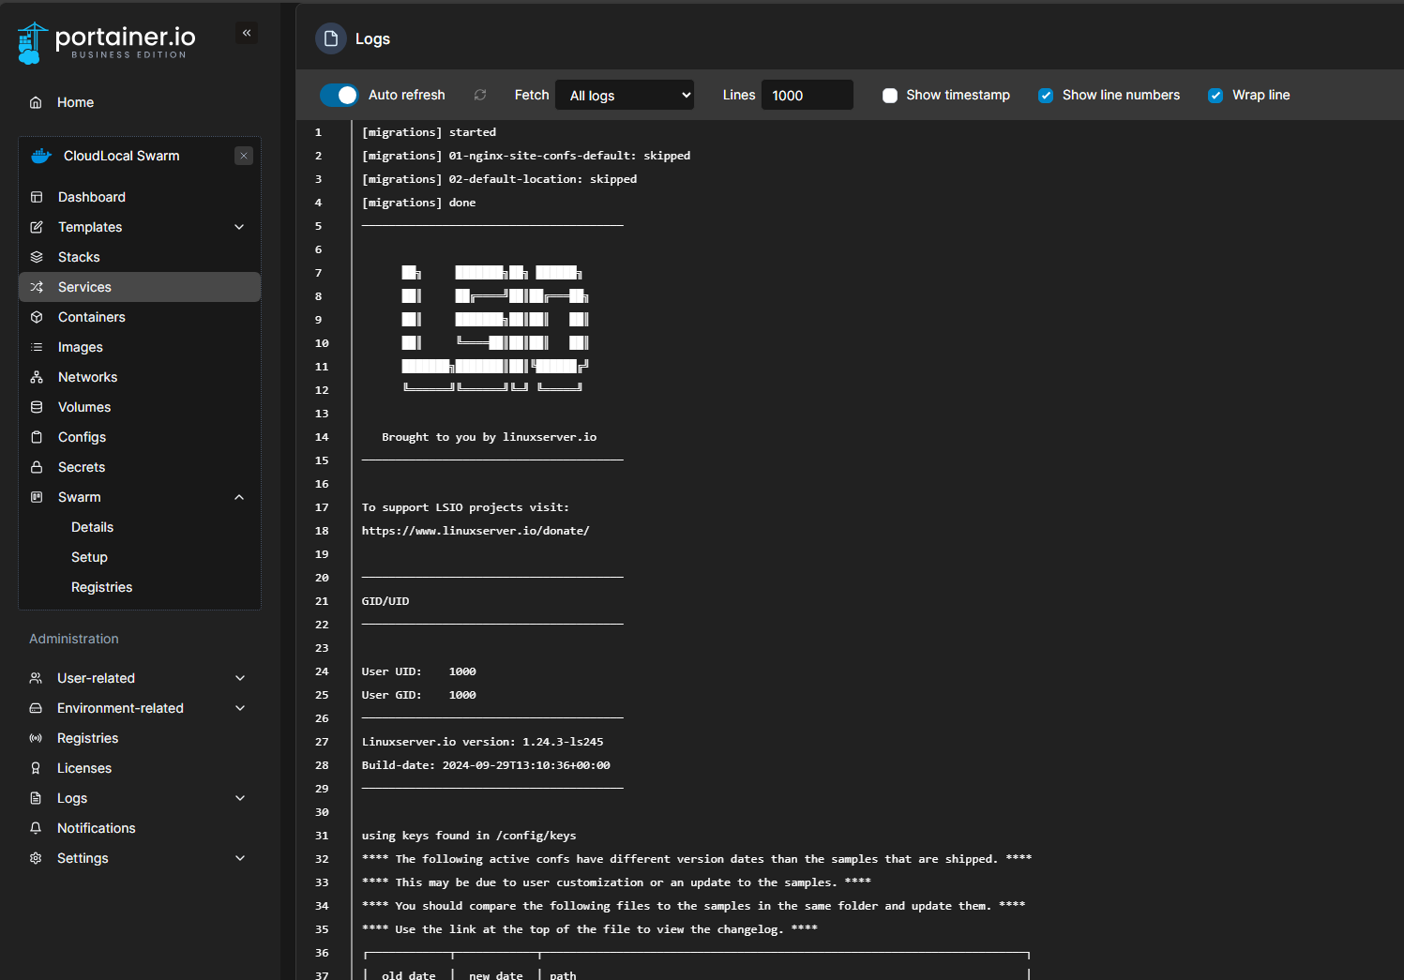This screenshot has height=980, width=1404.
Task: Collapse the sidebar with double-chevron icon
Action: (247, 33)
